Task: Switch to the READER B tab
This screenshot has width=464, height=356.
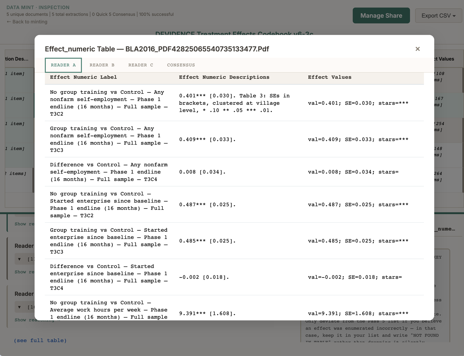Action: (102, 65)
